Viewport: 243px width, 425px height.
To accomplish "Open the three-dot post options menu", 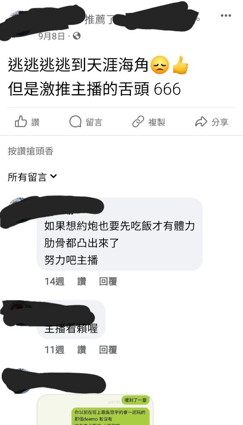I will (x=226, y=16).
